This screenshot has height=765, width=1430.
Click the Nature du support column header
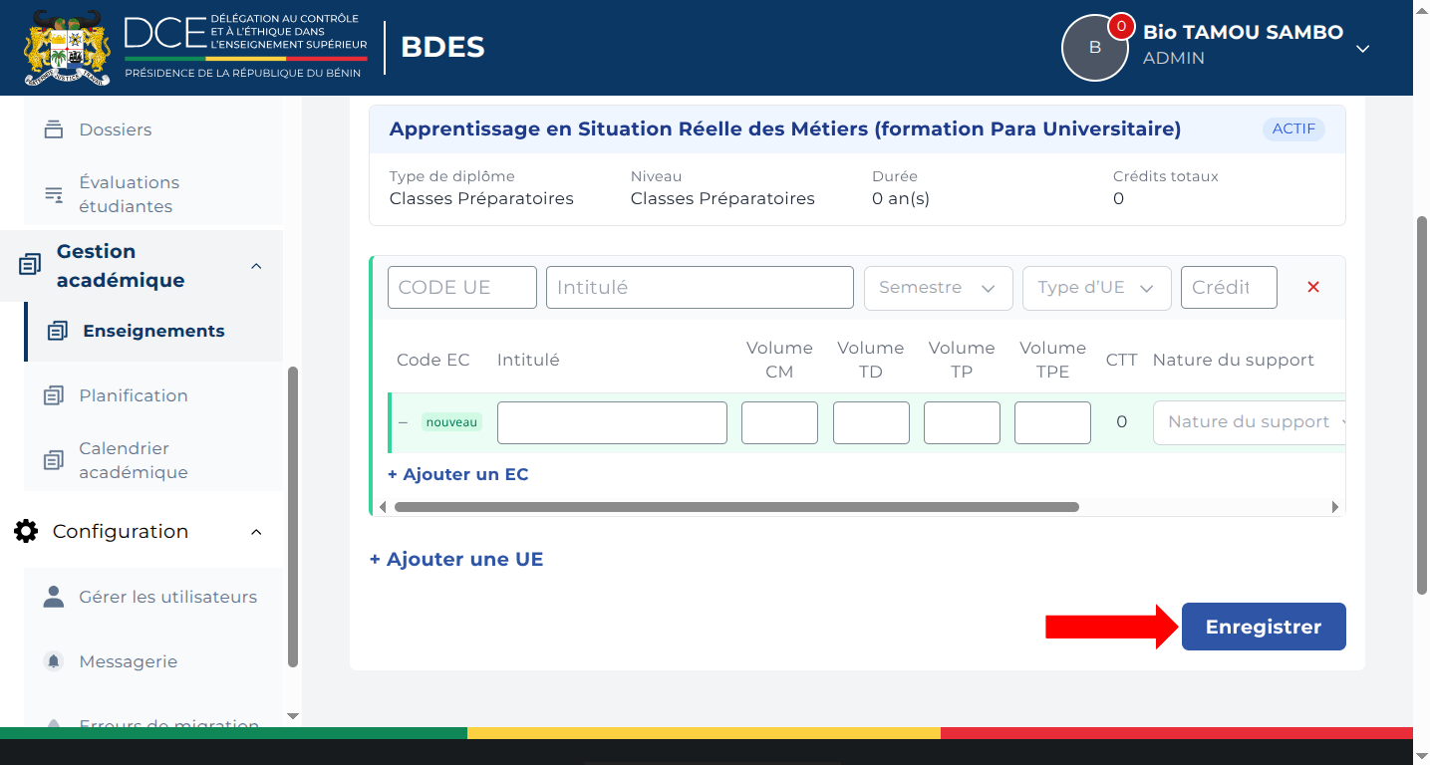pos(1233,360)
